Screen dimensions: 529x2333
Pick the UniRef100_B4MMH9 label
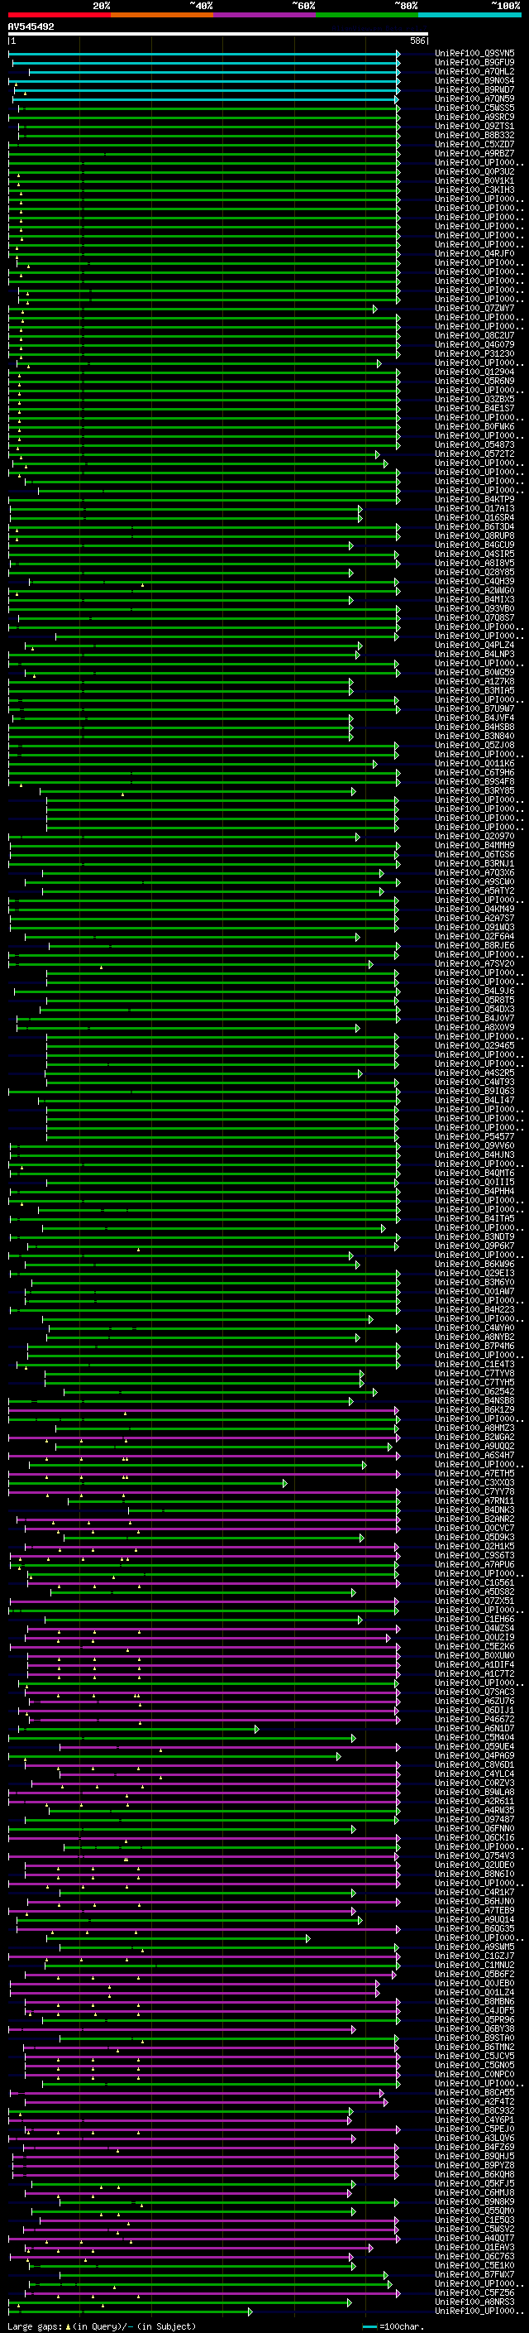474,845
